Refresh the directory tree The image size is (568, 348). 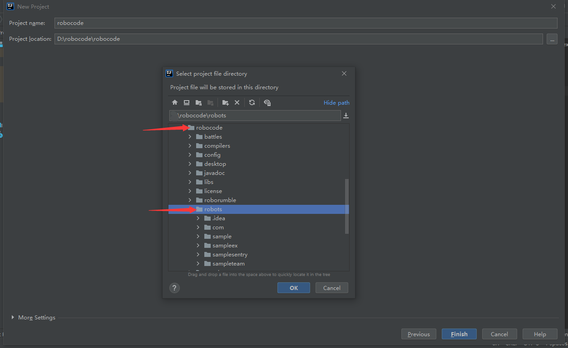(x=252, y=103)
